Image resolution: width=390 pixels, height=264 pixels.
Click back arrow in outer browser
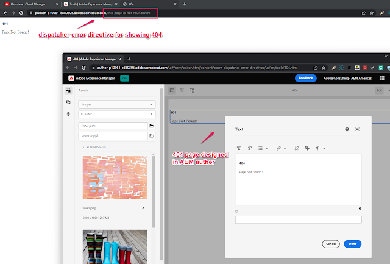point(5,13)
